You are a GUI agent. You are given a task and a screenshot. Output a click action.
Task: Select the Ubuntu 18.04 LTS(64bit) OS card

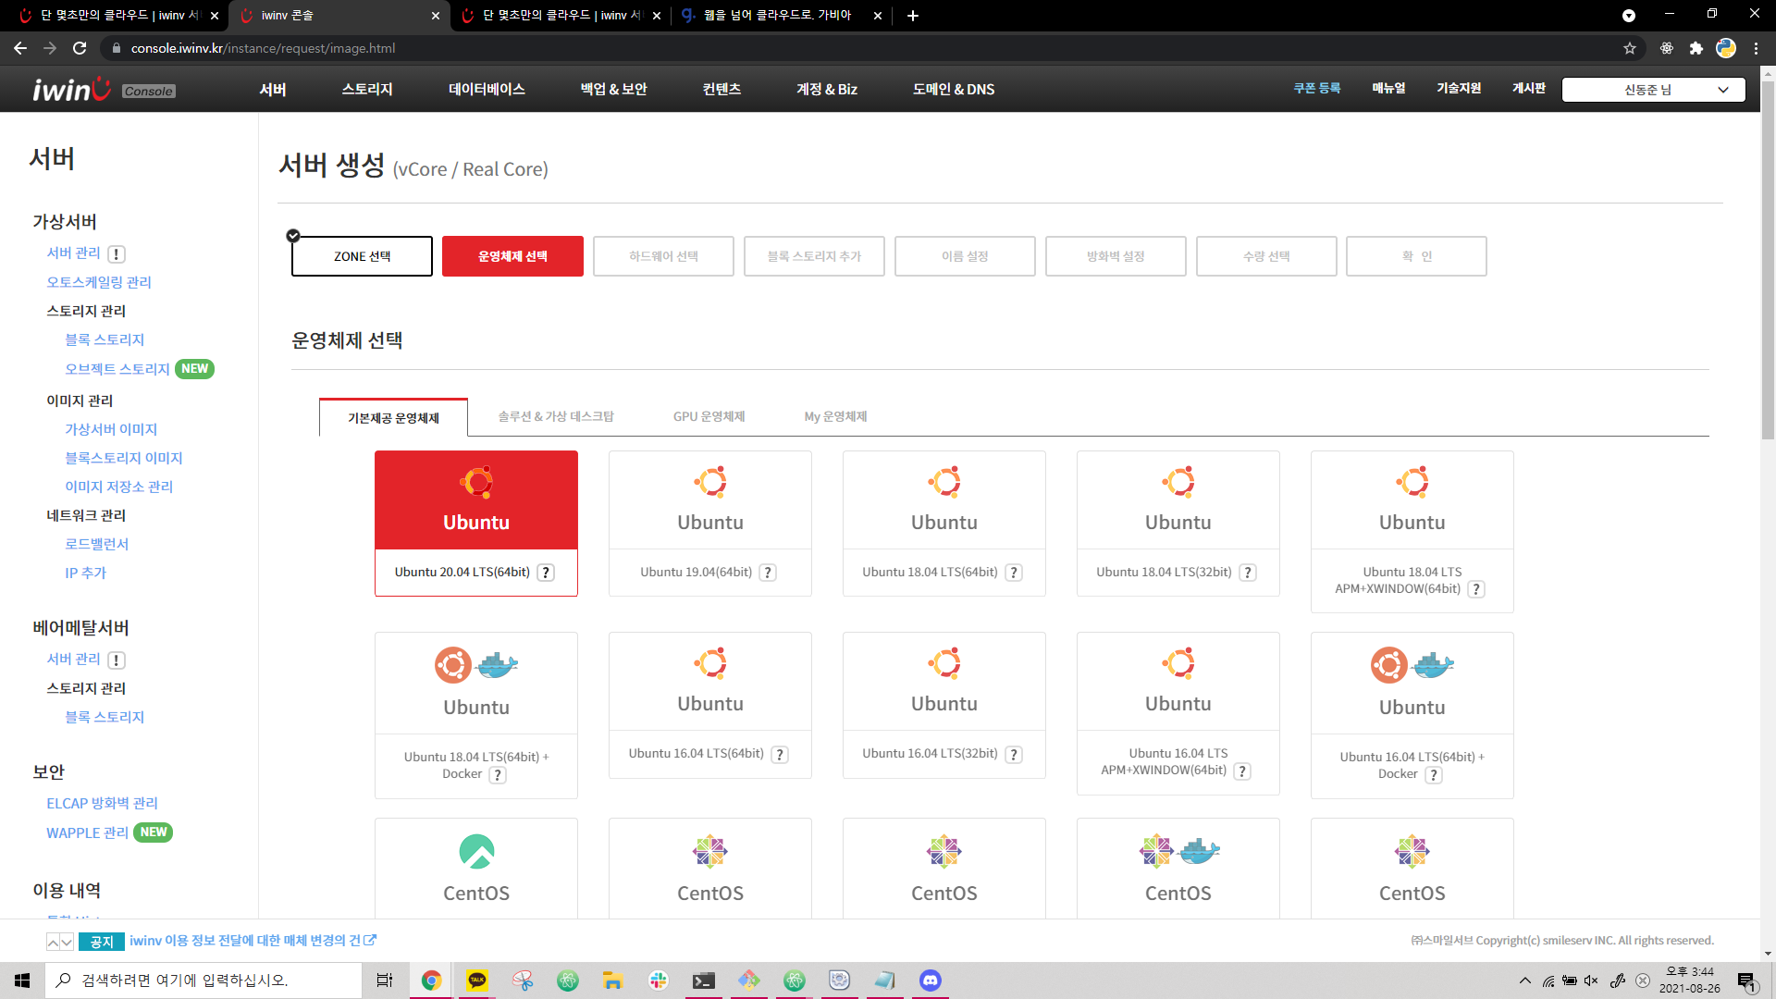pos(943,523)
